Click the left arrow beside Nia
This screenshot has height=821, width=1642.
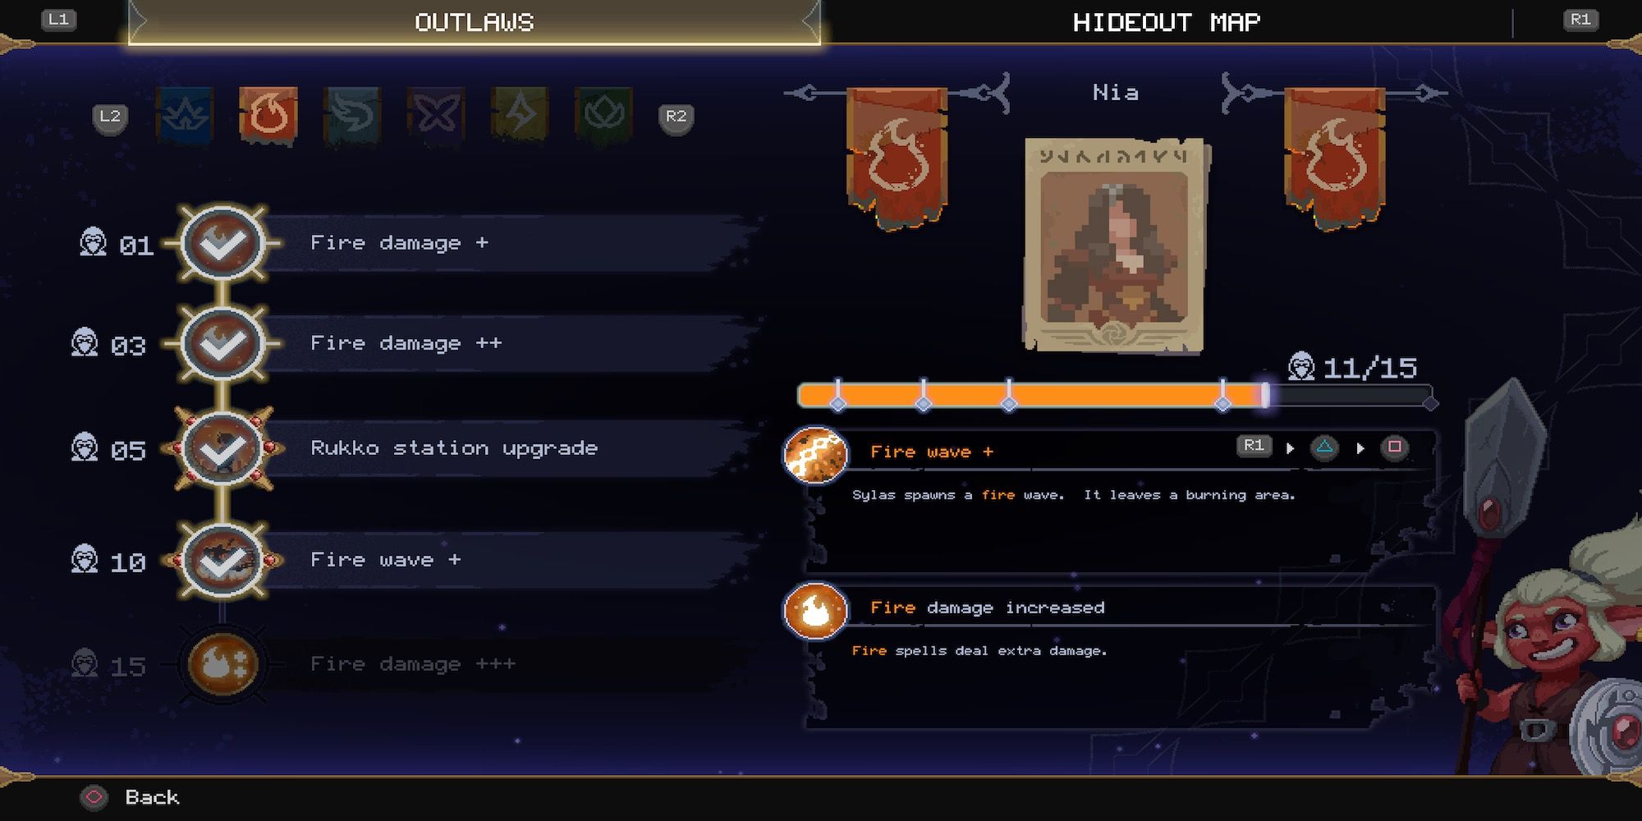[809, 93]
